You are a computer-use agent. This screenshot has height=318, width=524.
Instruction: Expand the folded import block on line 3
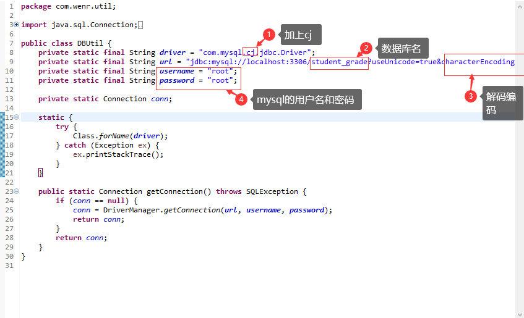coord(16,25)
